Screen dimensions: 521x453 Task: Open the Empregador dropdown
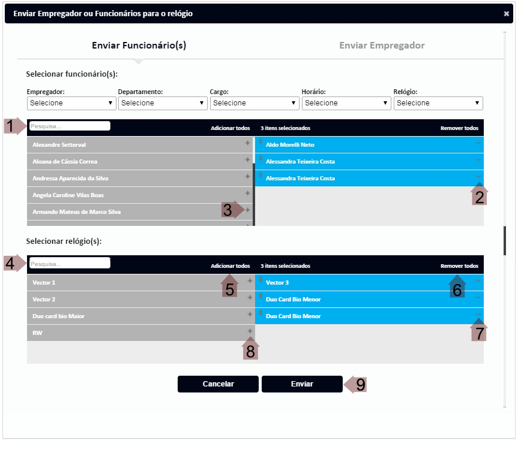pyautogui.click(x=71, y=103)
